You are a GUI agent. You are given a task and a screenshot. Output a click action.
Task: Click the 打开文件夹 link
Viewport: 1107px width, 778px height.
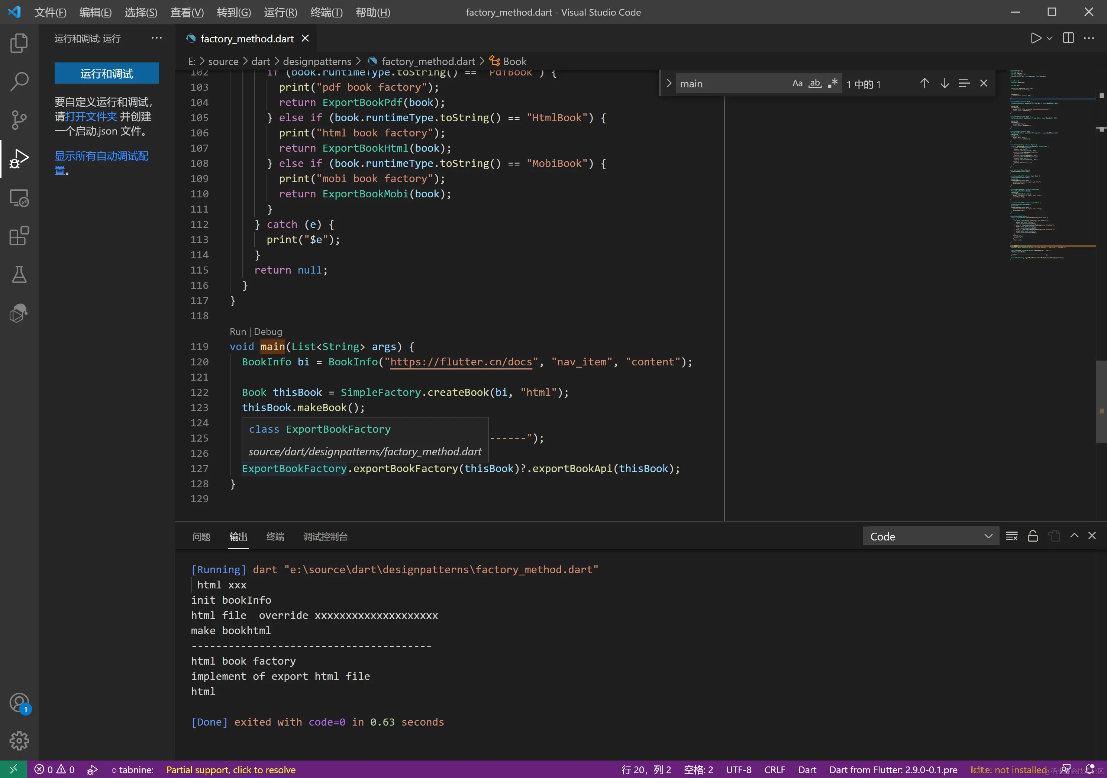[91, 117]
